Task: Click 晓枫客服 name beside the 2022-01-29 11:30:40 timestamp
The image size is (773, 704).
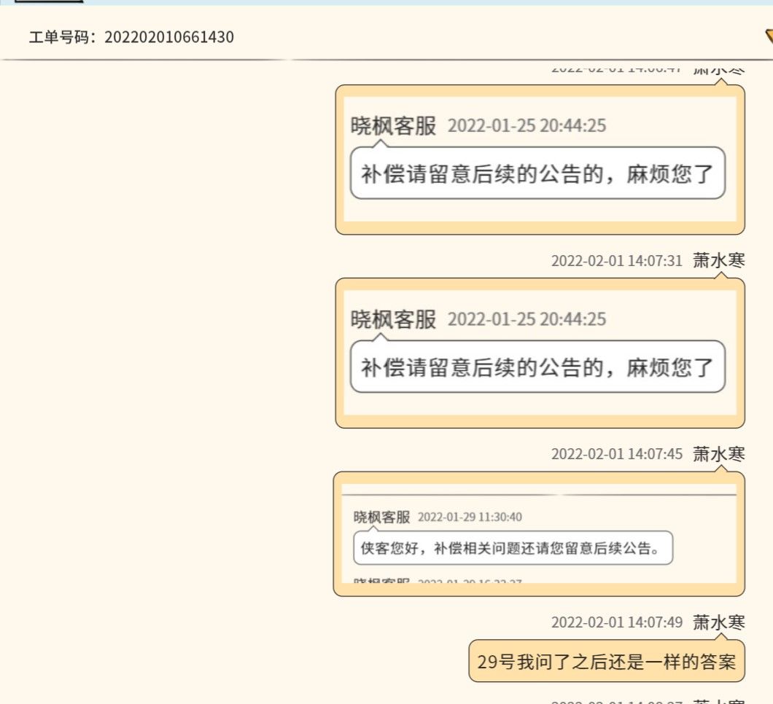Action: coord(381,517)
